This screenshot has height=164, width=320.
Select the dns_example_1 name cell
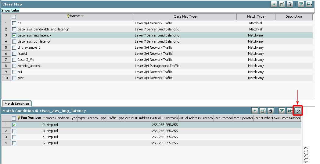pos(29,47)
